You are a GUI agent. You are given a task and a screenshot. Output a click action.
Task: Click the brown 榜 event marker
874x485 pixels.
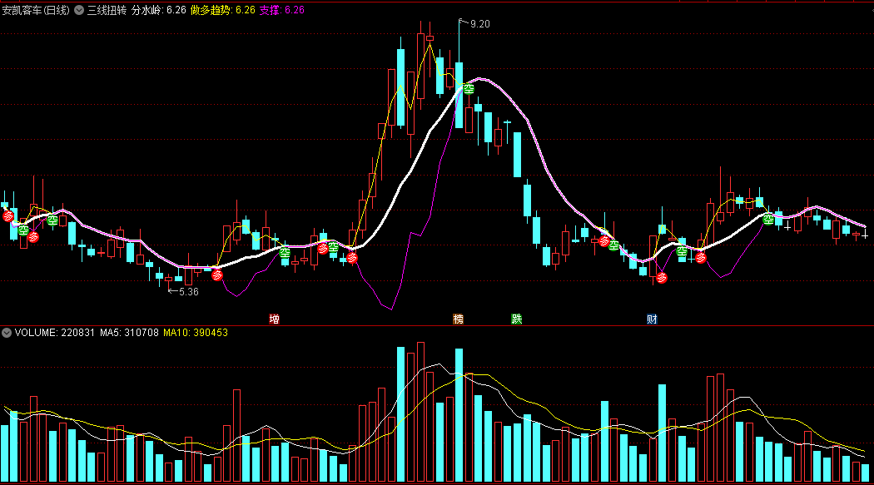[x=458, y=319]
